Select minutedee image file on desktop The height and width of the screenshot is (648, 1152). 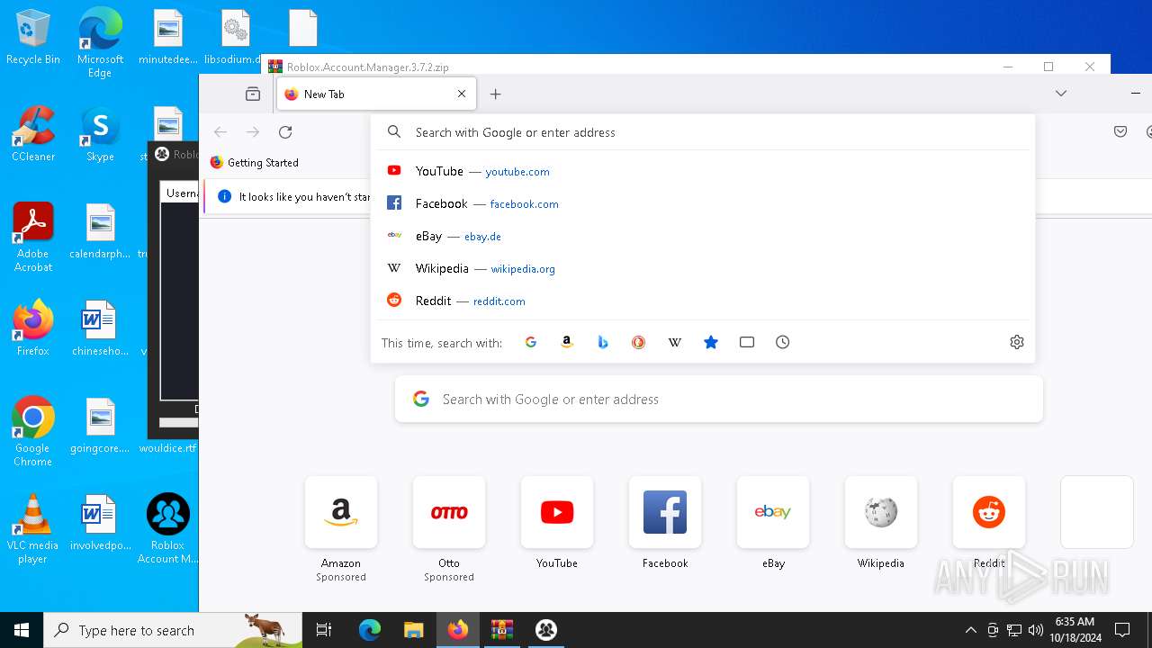coord(167,37)
